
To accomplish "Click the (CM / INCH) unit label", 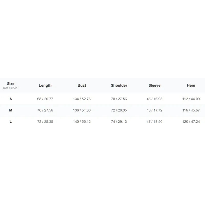I will point(11,88).
